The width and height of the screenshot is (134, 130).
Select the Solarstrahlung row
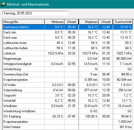pyautogui.click(x=68, y=90)
